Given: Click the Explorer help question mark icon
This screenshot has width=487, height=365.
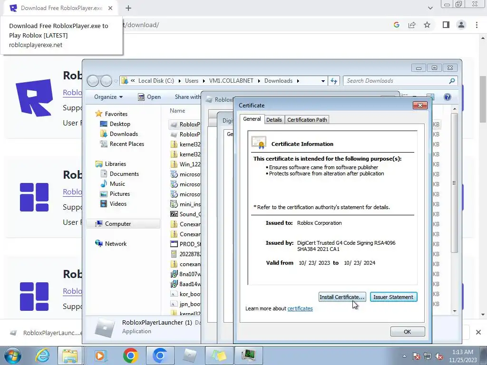Looking at the screenshot, I should click(447, 97).
